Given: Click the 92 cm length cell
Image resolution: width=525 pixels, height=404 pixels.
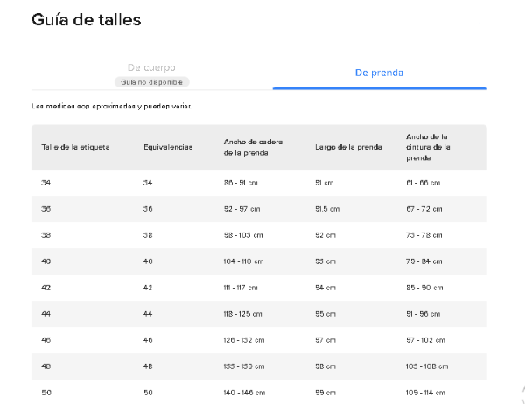Looking at the screenshot, I should 324,235.
